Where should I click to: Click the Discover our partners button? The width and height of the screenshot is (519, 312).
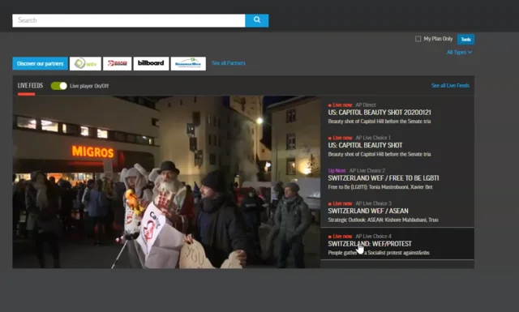tap(40, 63)
